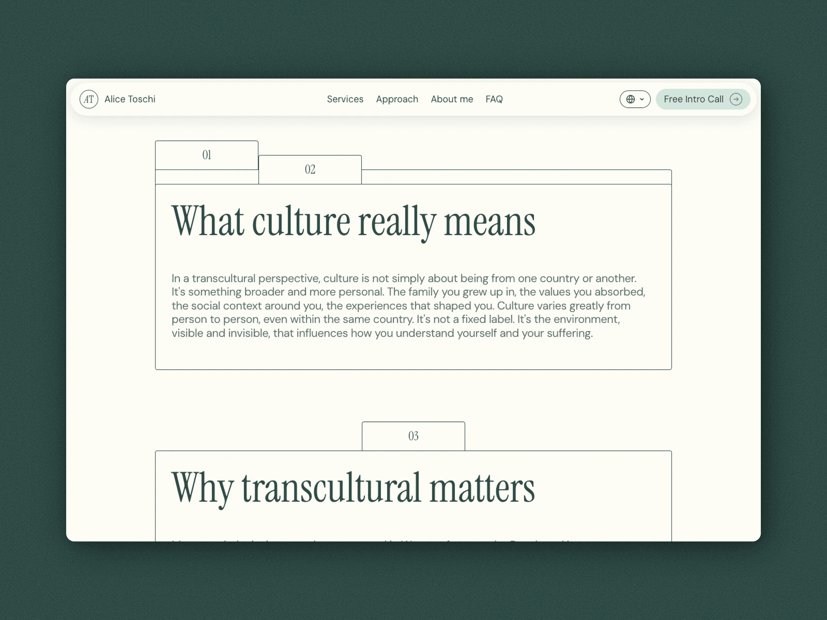Click the transcultural perspective paragraph text

[x=408, y=306]
